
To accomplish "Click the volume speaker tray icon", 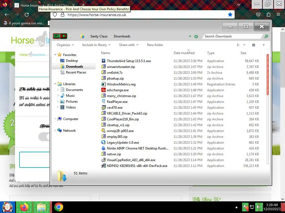I will 258,207.
